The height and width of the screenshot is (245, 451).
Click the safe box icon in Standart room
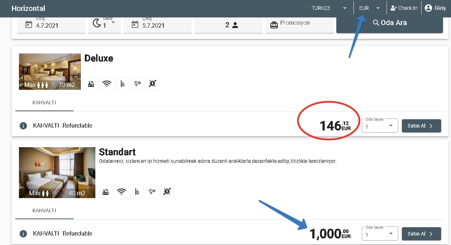point(167,192)
